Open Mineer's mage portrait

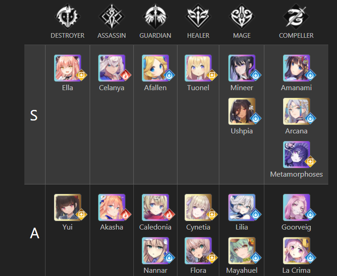(242, 68)
